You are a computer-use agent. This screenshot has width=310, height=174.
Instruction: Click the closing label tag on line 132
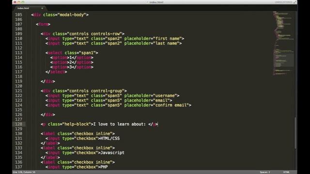tap(50, 143)
